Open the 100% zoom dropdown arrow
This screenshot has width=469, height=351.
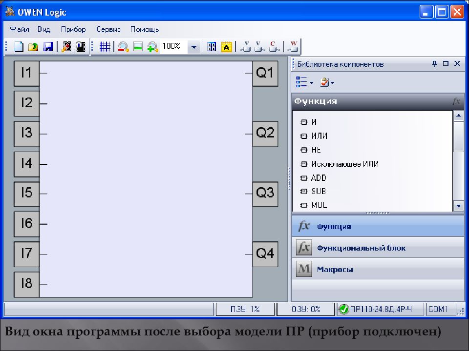[194, 47]
